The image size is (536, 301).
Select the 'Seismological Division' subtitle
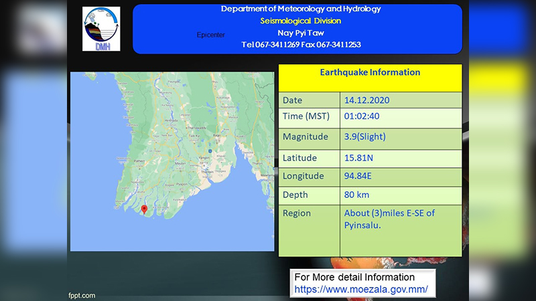point(301,21)
